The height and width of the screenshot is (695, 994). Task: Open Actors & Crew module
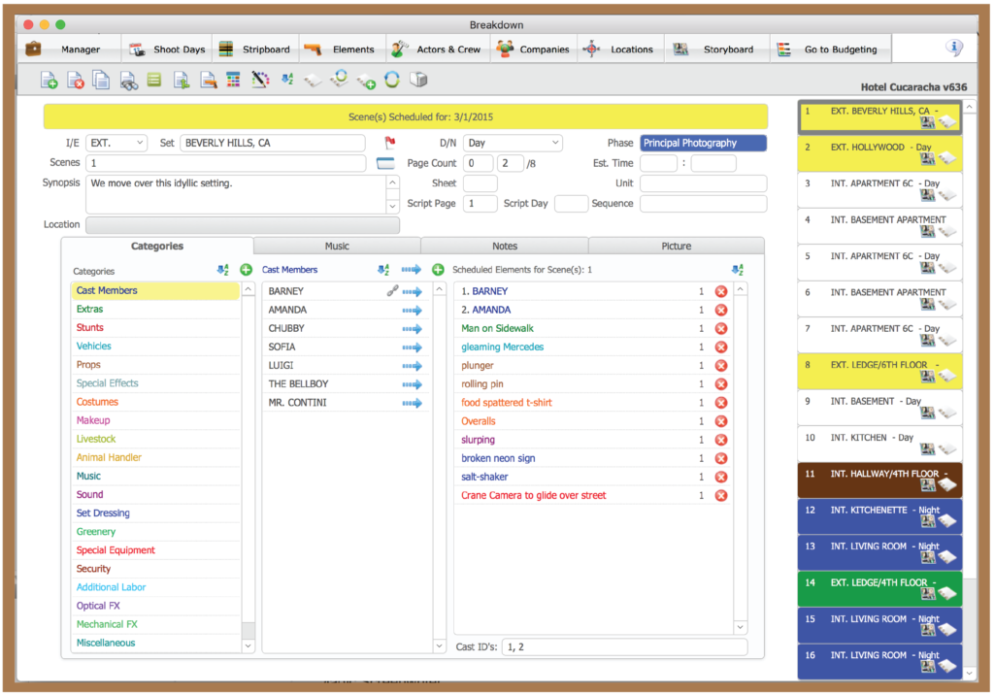tap(438, 49)
